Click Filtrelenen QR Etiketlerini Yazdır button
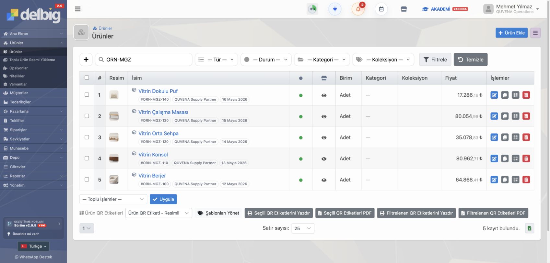The image size is (550, 263). click(416, 213)
